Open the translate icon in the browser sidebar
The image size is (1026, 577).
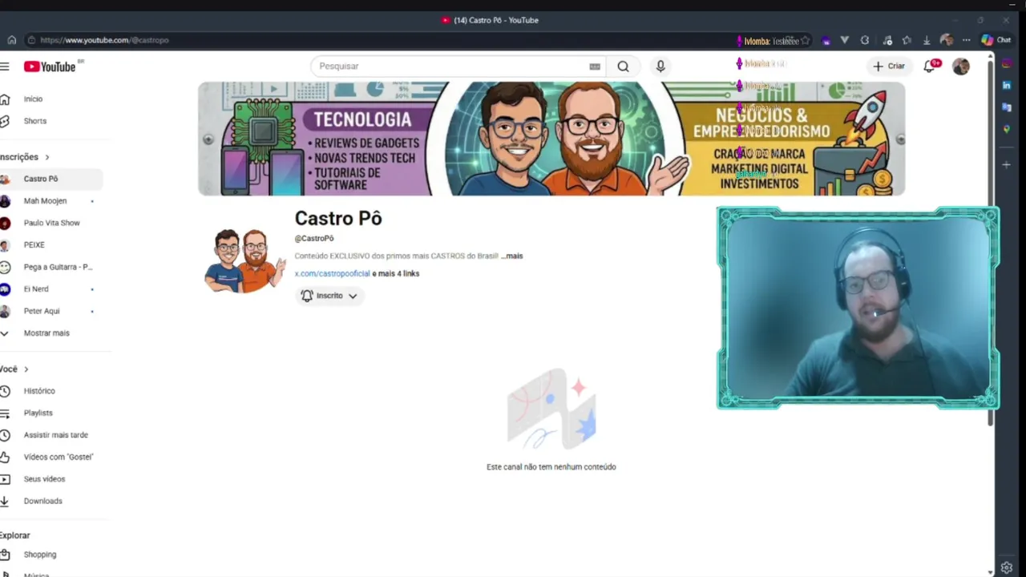pyautogui.click(x=1007, y=107)
